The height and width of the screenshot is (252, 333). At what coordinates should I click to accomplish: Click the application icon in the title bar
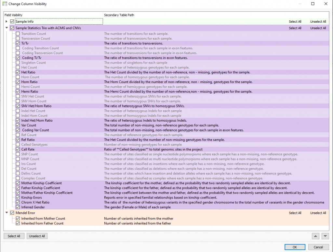point(5,4)
